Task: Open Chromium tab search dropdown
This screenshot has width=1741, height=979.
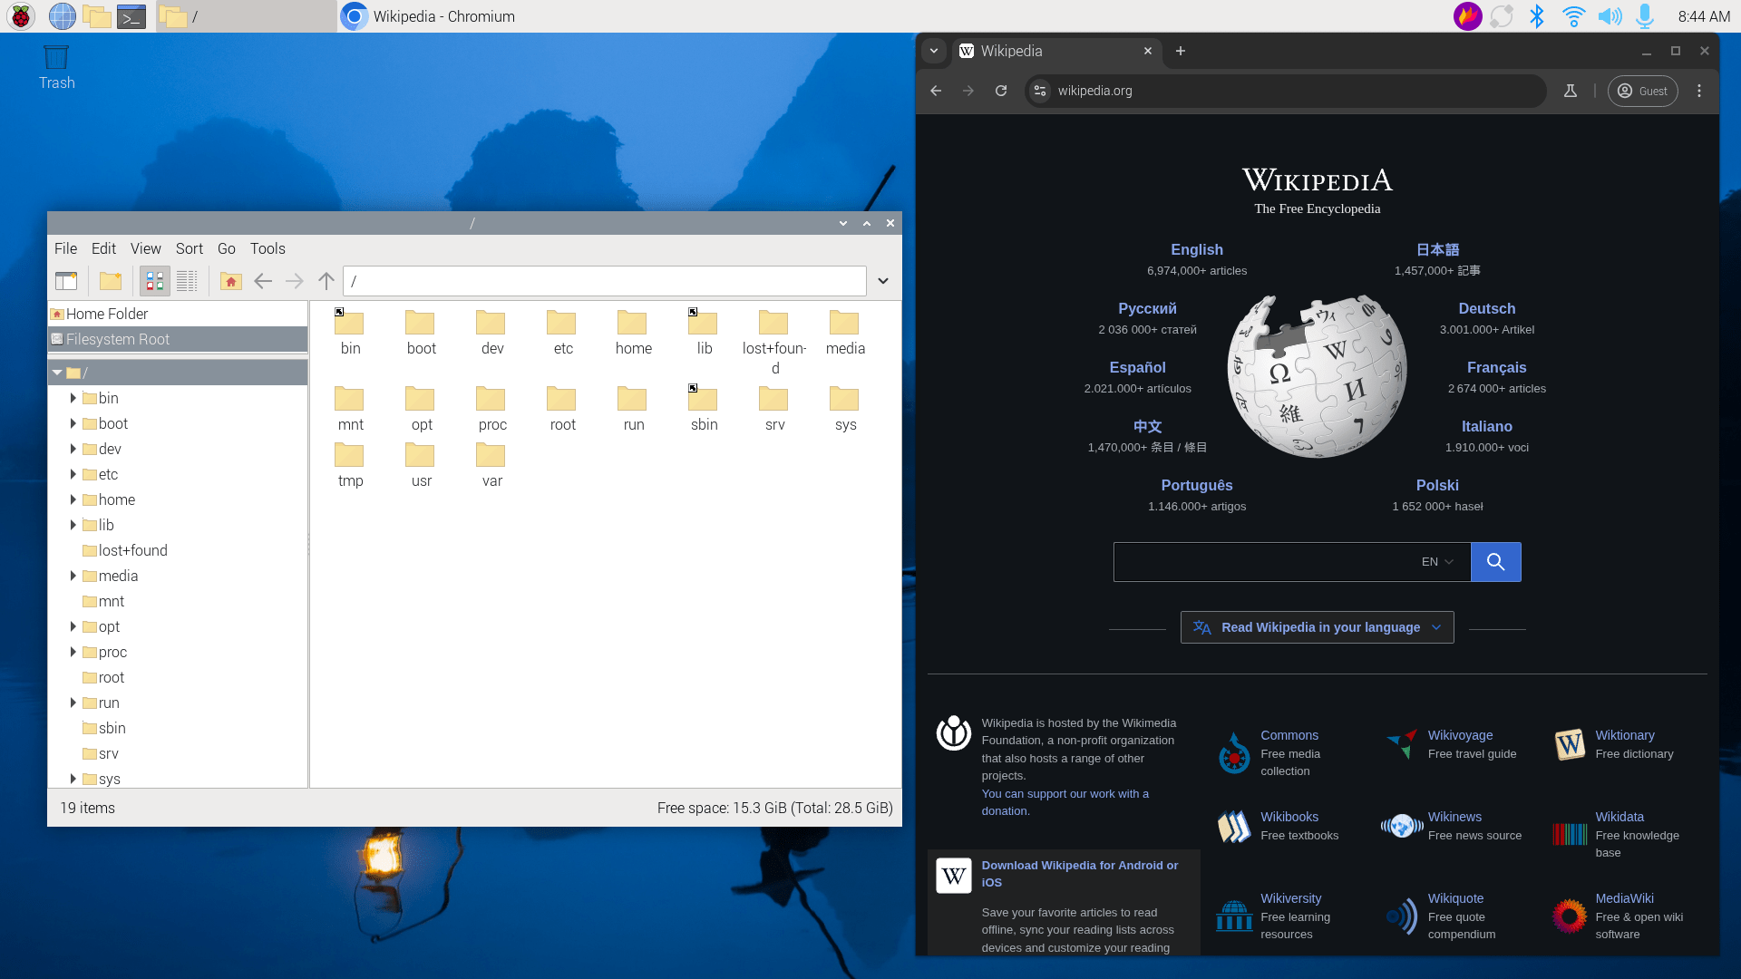Action: tap(934, 51)
